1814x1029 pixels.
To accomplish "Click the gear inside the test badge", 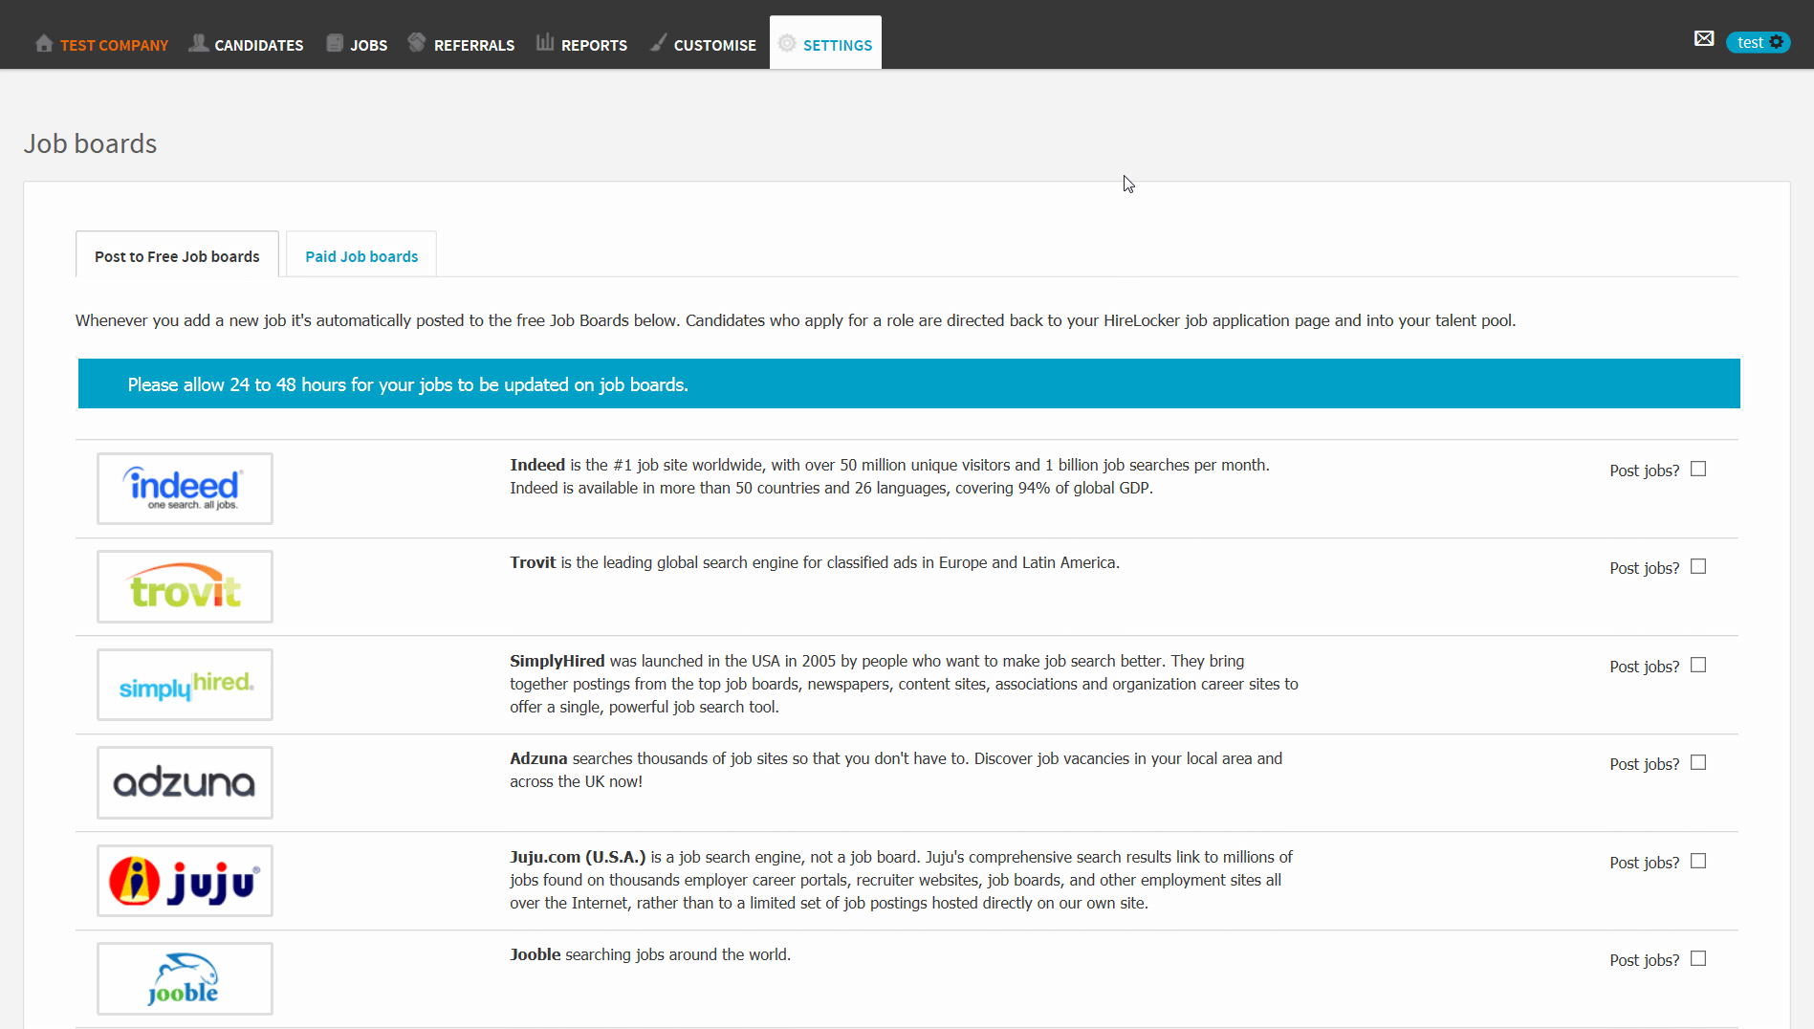I will pyautogui.click(x=1778, y=42).
